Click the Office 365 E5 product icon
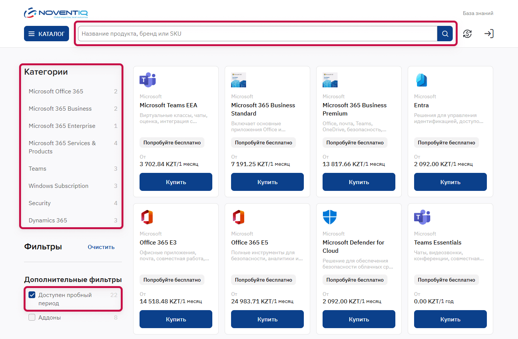 [240, 217]
